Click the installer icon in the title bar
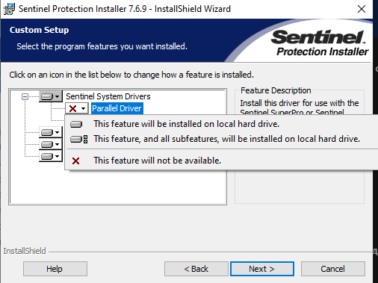Image resolution: width=378 pixels, height=283 pixels. [x=9, y=9]
